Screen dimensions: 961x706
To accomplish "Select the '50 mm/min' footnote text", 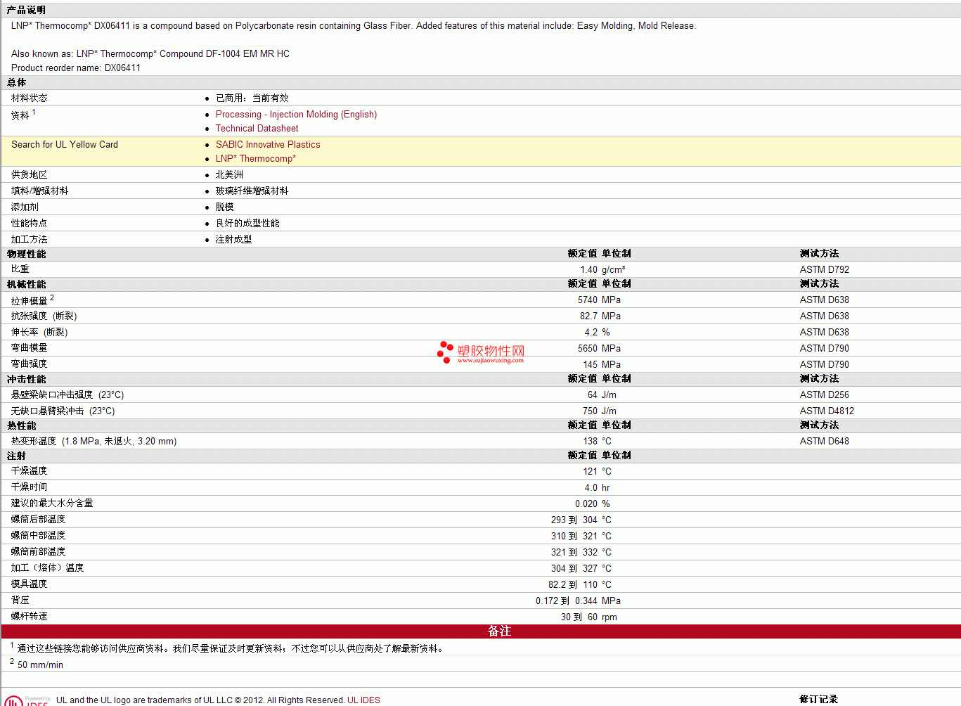I will pos(40,665).
